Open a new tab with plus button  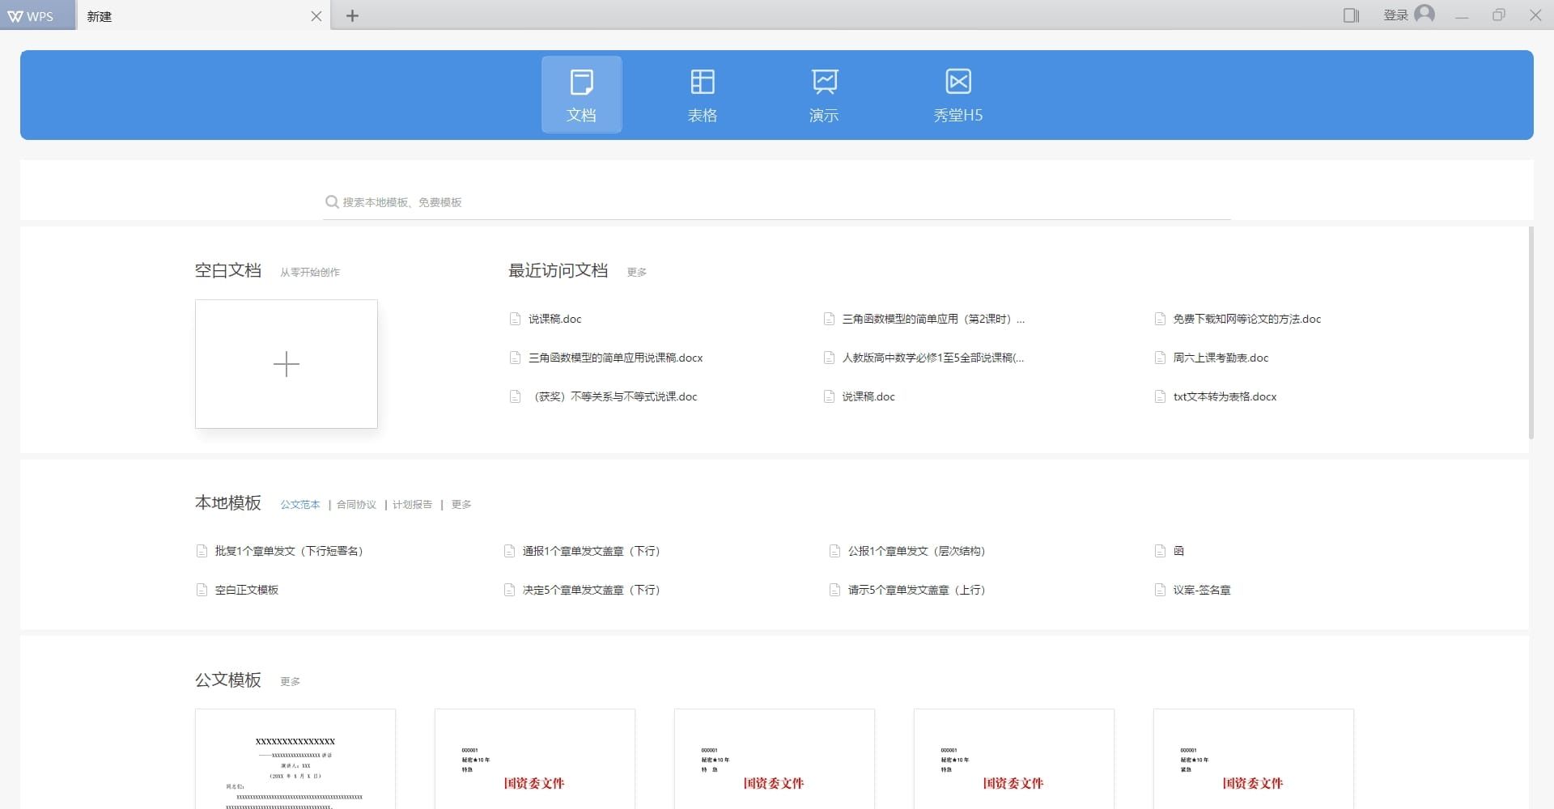point(352,15)
